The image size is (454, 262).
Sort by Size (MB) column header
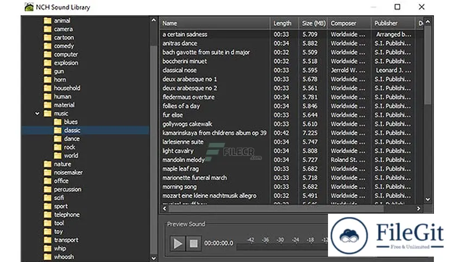click(313, 23)
